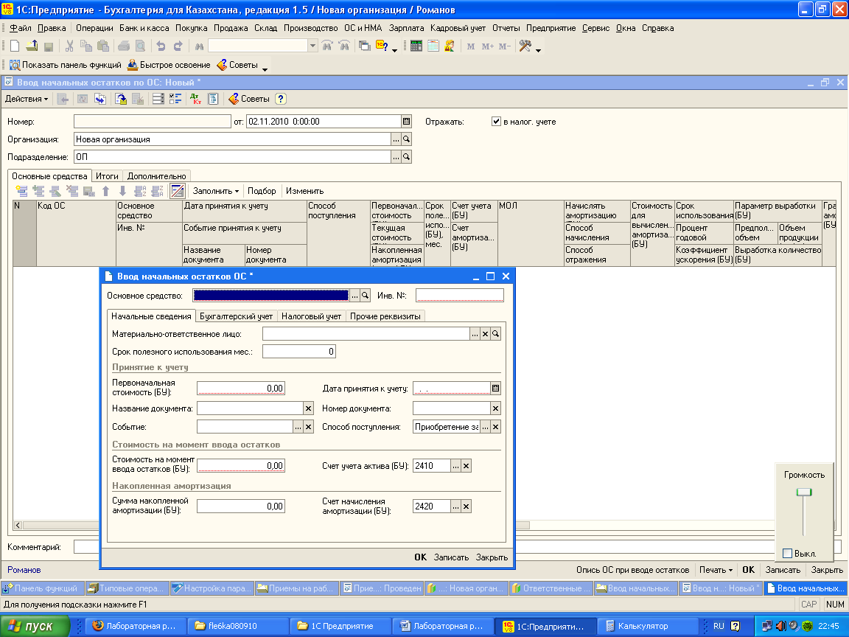
Task: Click the horizontal scrollbar left arrow in table
Action: click(18, 525)
